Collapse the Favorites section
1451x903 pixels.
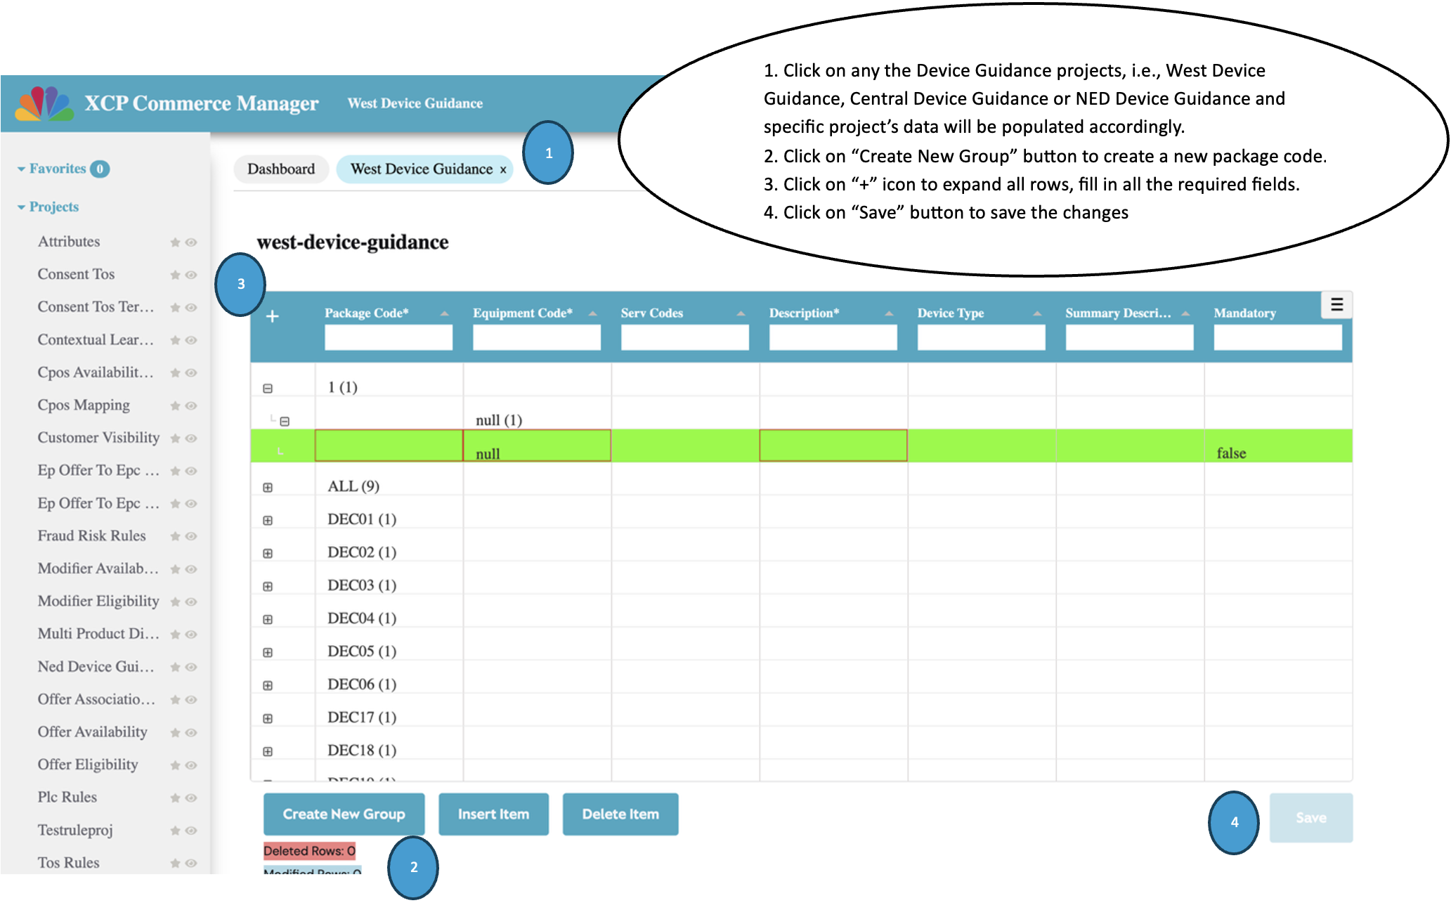pos(22,169)
